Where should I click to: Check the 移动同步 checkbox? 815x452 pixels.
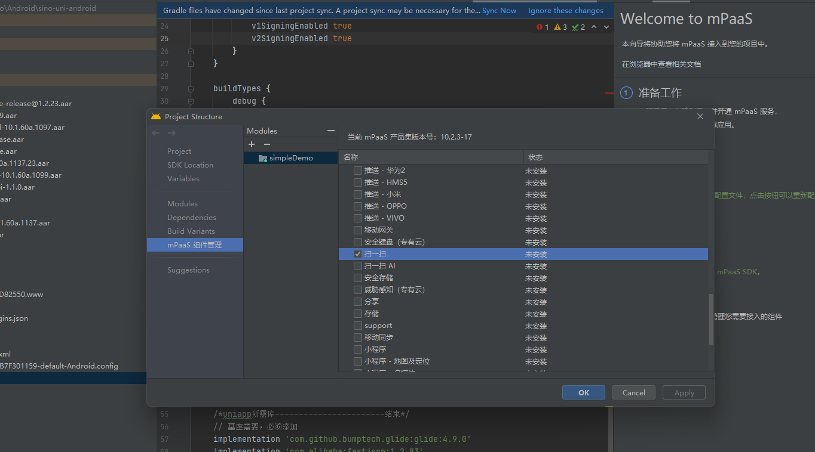pyautogui.click(x=358, y=338)
